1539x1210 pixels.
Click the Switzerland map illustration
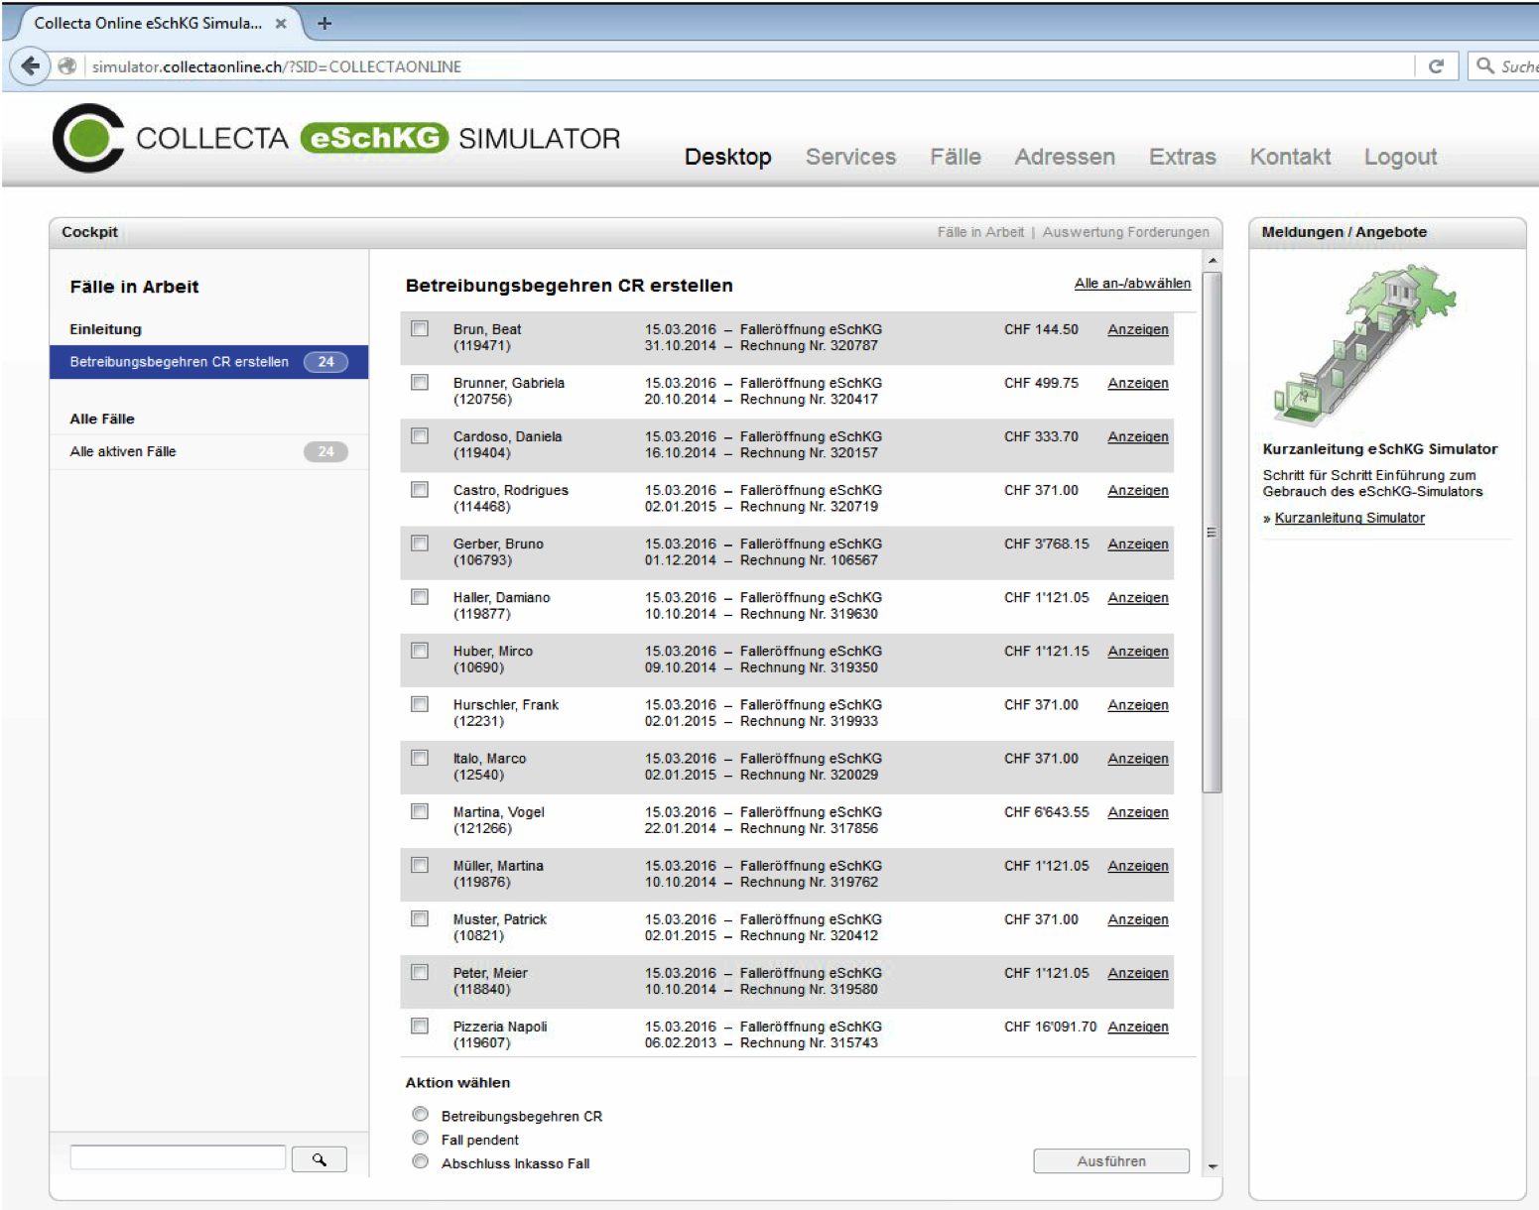point(1364,343)
